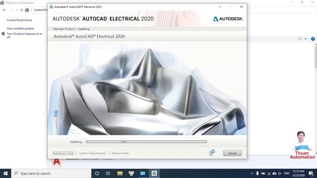Open the Action Center notifications
The image size is (317, 178).
tap(311, 174)
